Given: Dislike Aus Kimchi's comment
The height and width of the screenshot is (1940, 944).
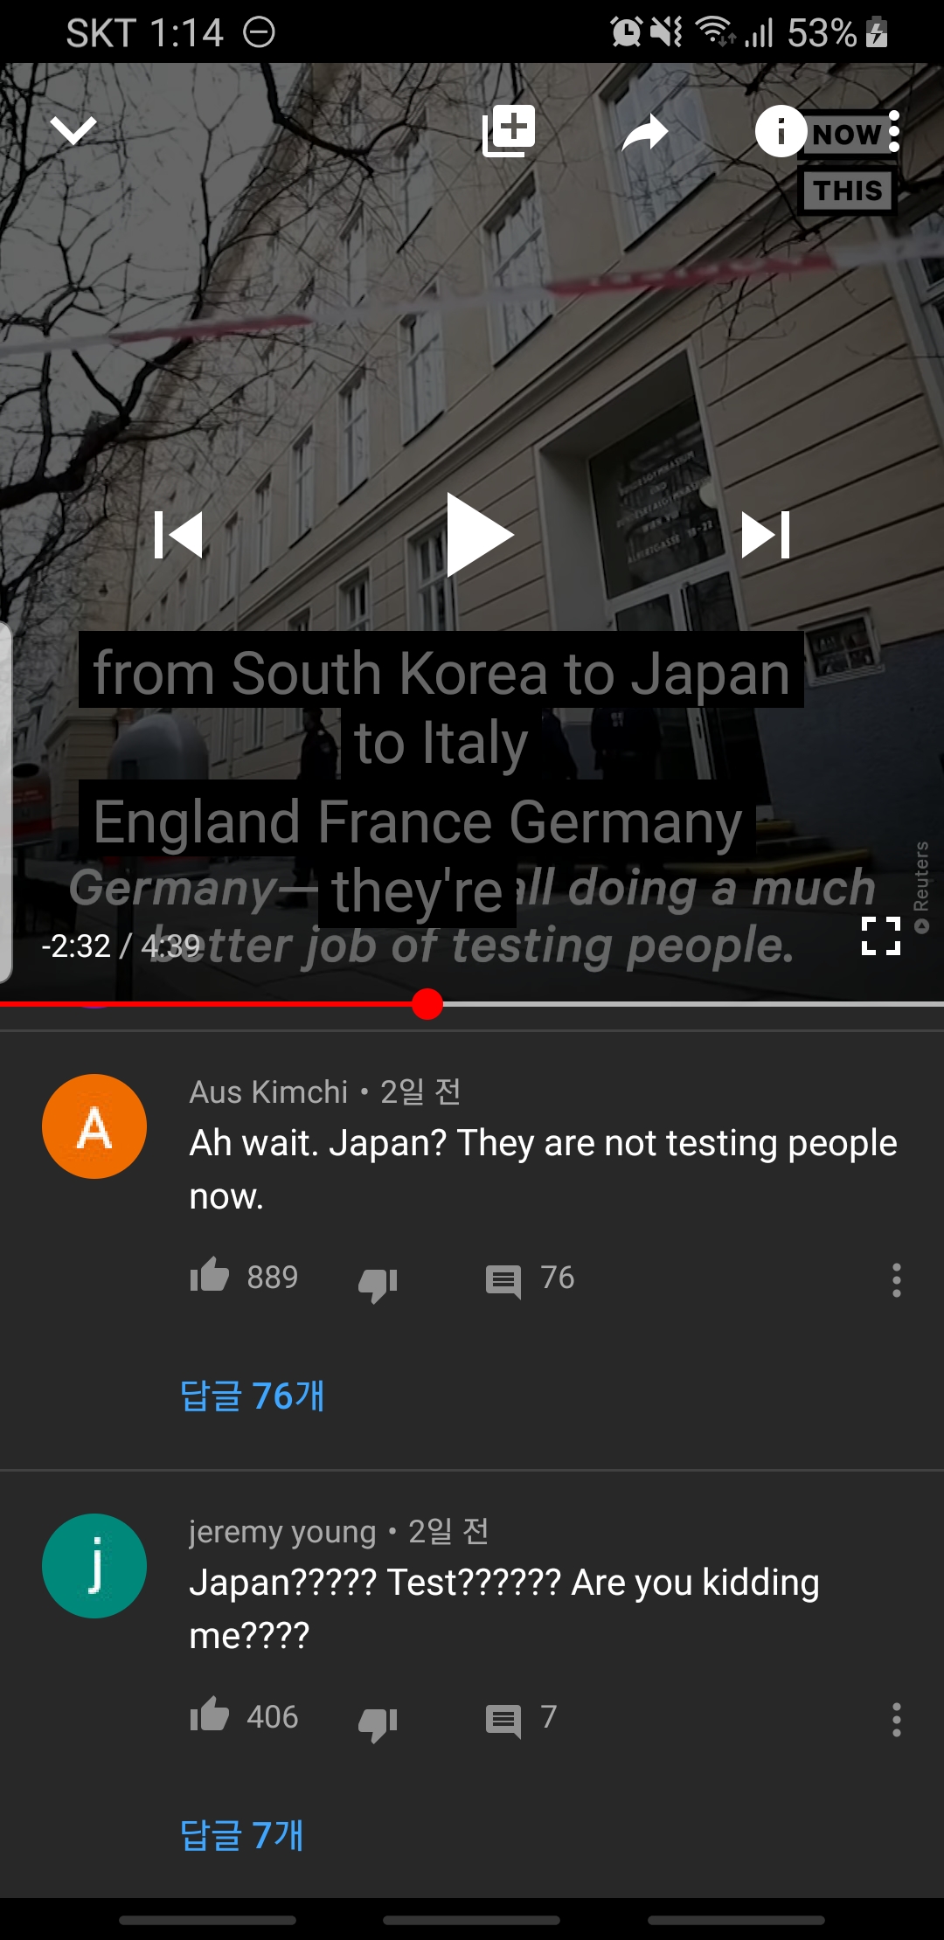Looking at the screenshot, I should pyautogui.click(x=378, y=1282).
